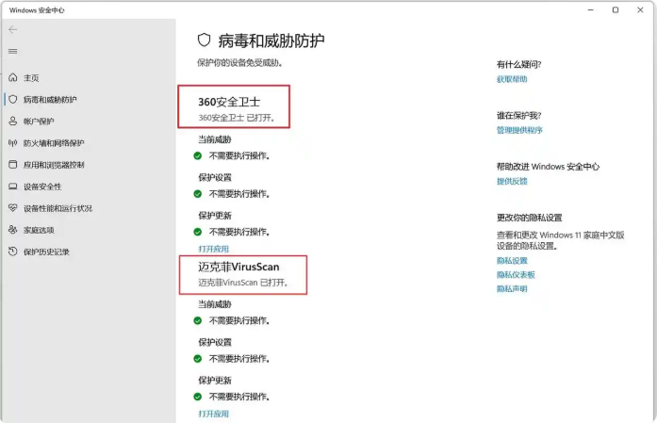Open 应用和浏览器控制 sidebar item
The image size is (657, 423).
[54, 165]
